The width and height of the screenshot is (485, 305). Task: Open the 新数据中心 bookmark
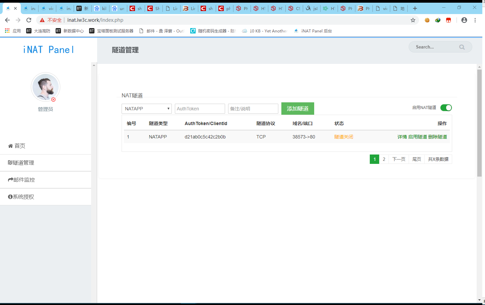pyautogui.click(x=70, y=31)
